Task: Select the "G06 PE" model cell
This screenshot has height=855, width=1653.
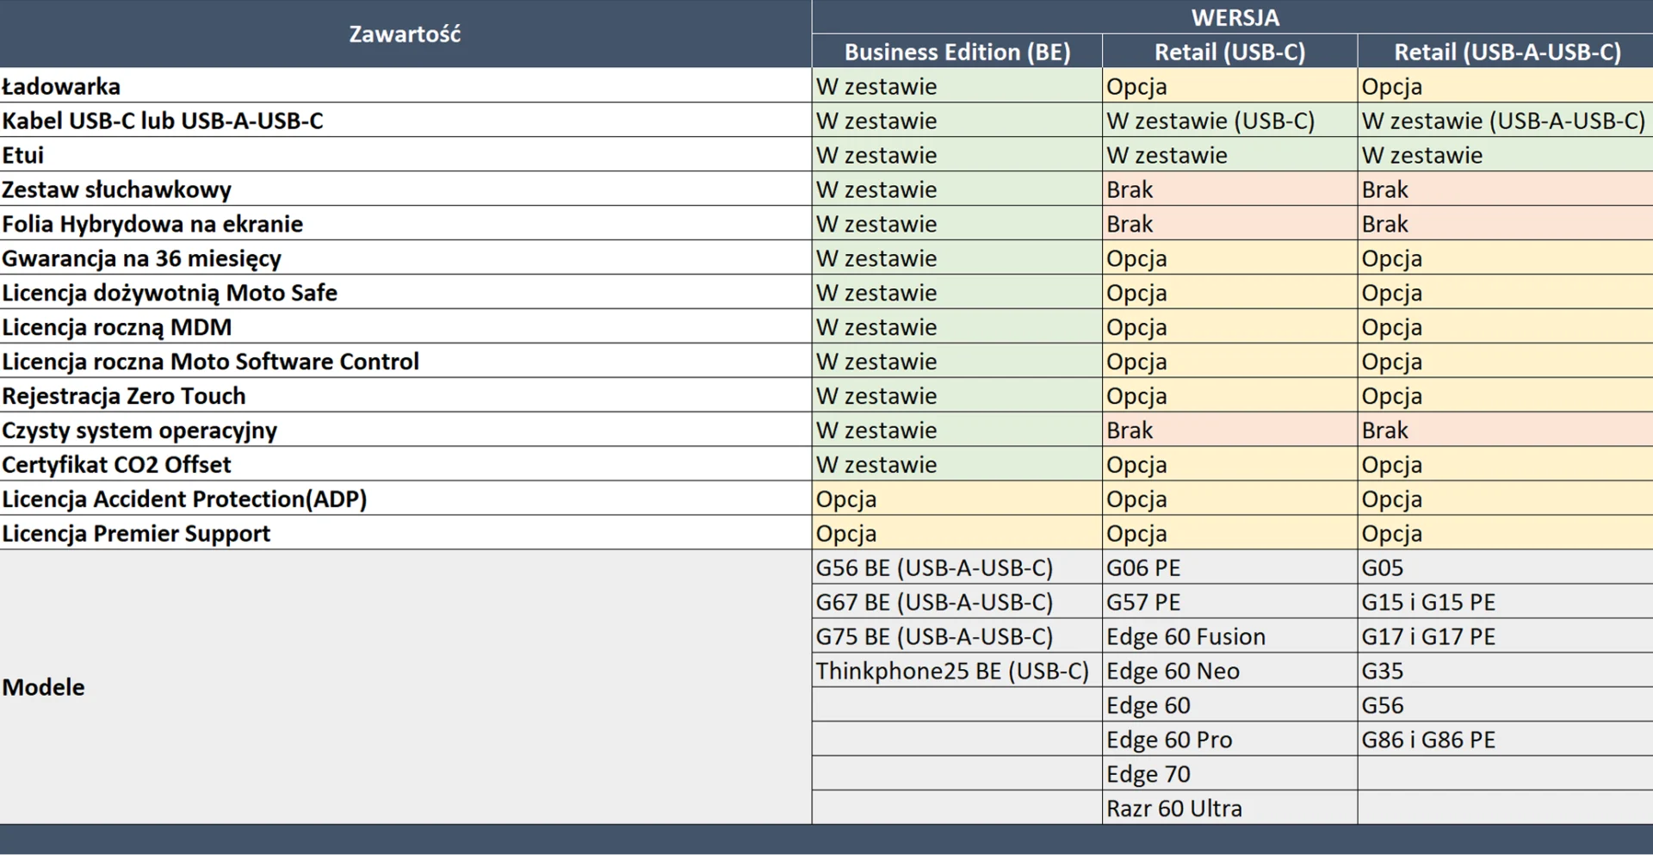Action: [1230, 568]
